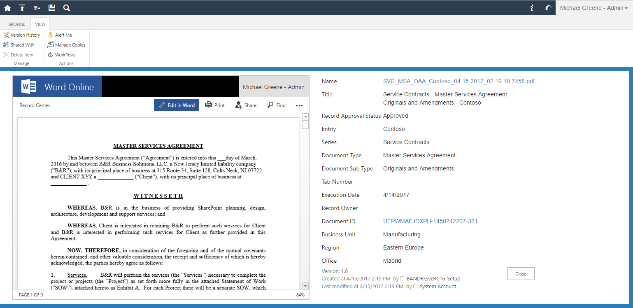Click the WITNESSETH heading in document
The image size is (633, 308).
coord(158,196)
